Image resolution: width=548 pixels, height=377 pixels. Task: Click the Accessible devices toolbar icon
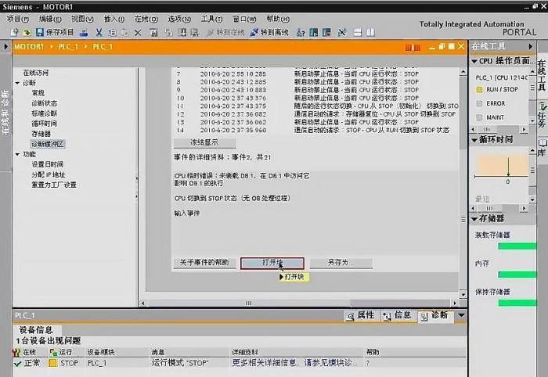(x=301, y=33)
